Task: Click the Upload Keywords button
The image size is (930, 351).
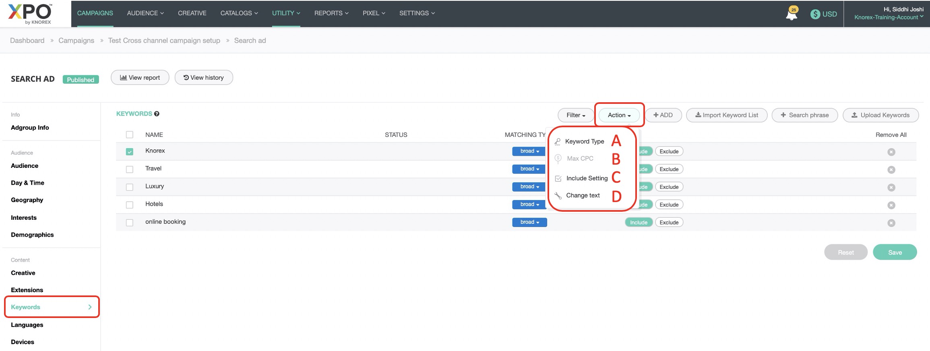Action: [x=880, y=115]
